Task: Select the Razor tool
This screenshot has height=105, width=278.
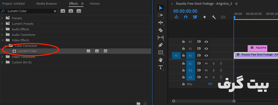Action: point(160,30)
